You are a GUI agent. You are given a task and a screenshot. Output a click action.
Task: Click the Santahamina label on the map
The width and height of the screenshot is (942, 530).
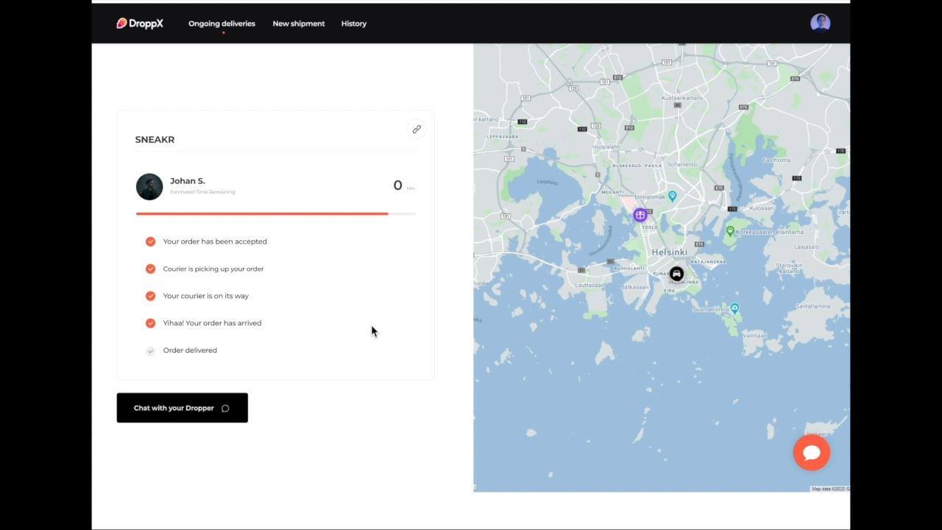813,306
